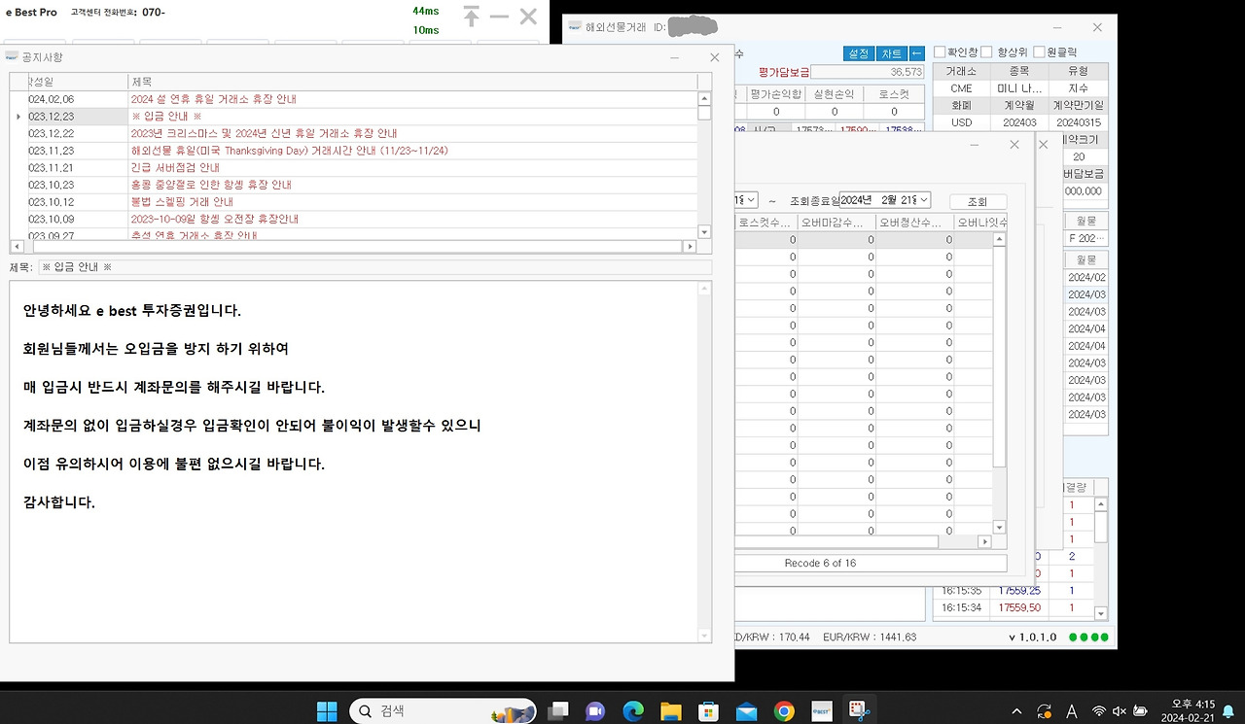Screen dimensions: 1245x724
Task: Open the notification bell icon
Action: click(1228, 711)
